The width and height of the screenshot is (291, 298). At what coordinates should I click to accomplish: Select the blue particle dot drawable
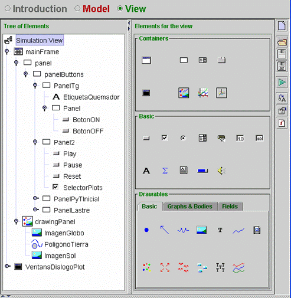point(146,230)
